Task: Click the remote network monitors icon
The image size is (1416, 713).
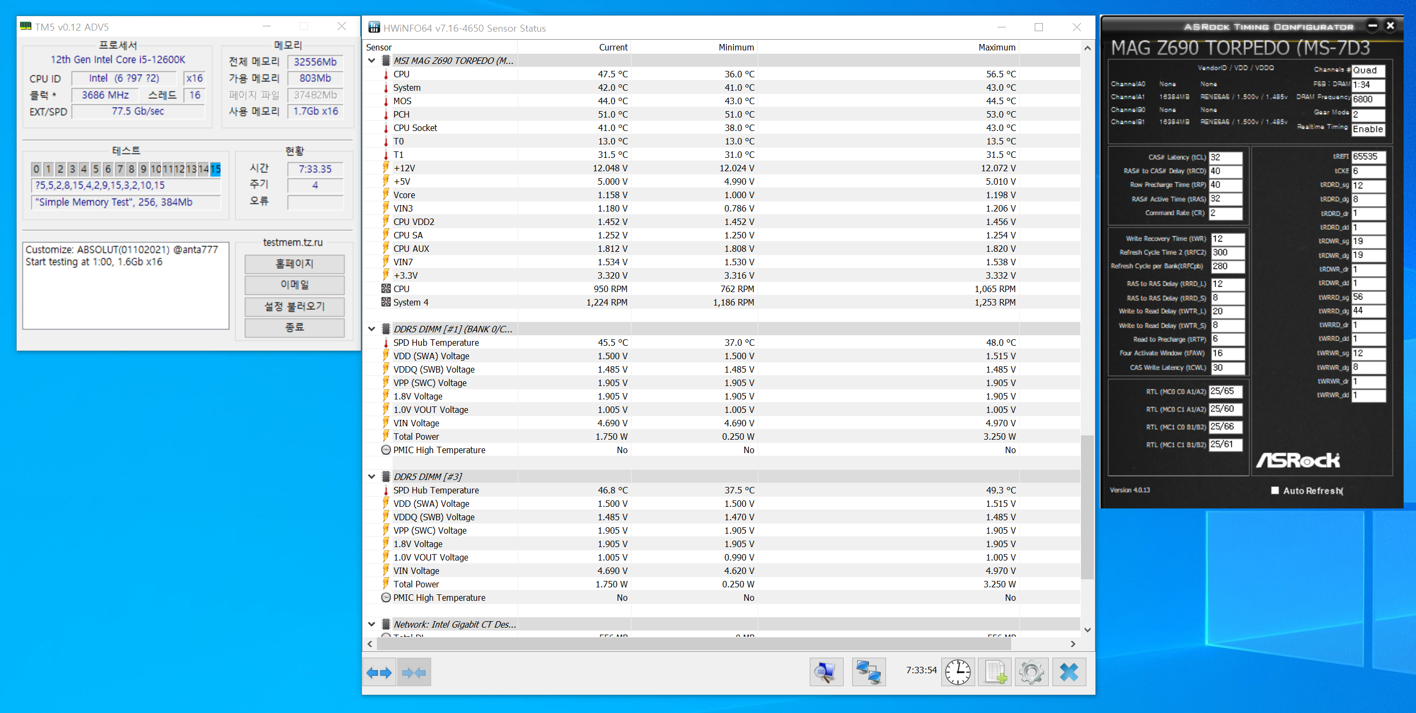Action: click(x=868, y=672)
